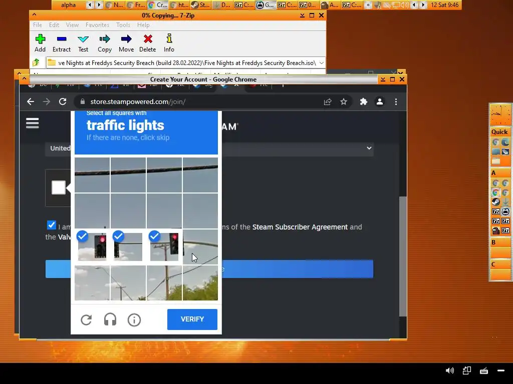Expand the country dropdown on Steam form
This screenshot has width=513, height=384.
click(369, 148)
